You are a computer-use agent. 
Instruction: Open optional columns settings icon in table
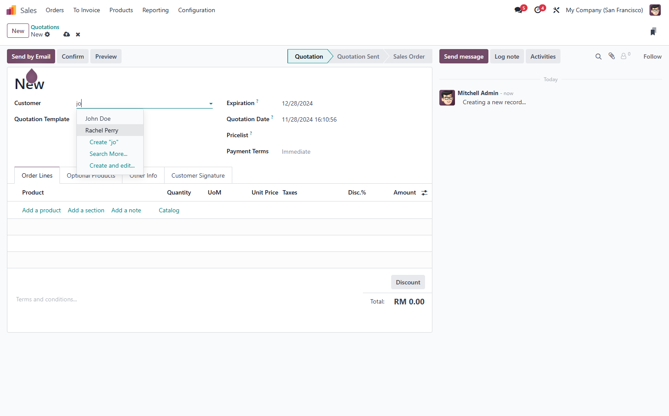click(424, 193)
